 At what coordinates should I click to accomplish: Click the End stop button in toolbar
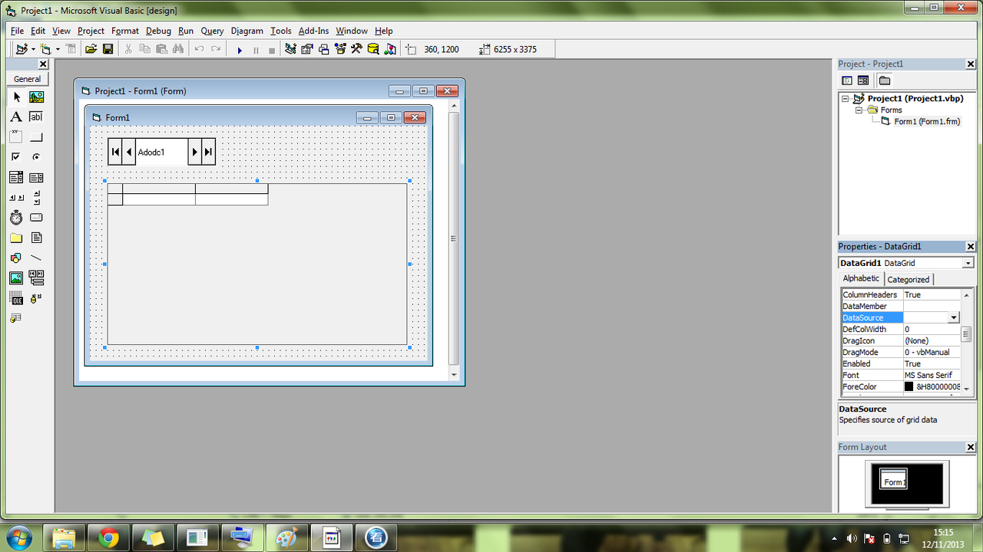click(x=272, y=50)
